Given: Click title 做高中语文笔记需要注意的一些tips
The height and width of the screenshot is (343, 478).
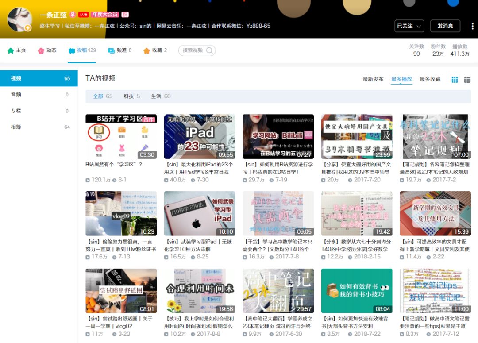Looking at the screenshot, I should (x=435, y=322).
